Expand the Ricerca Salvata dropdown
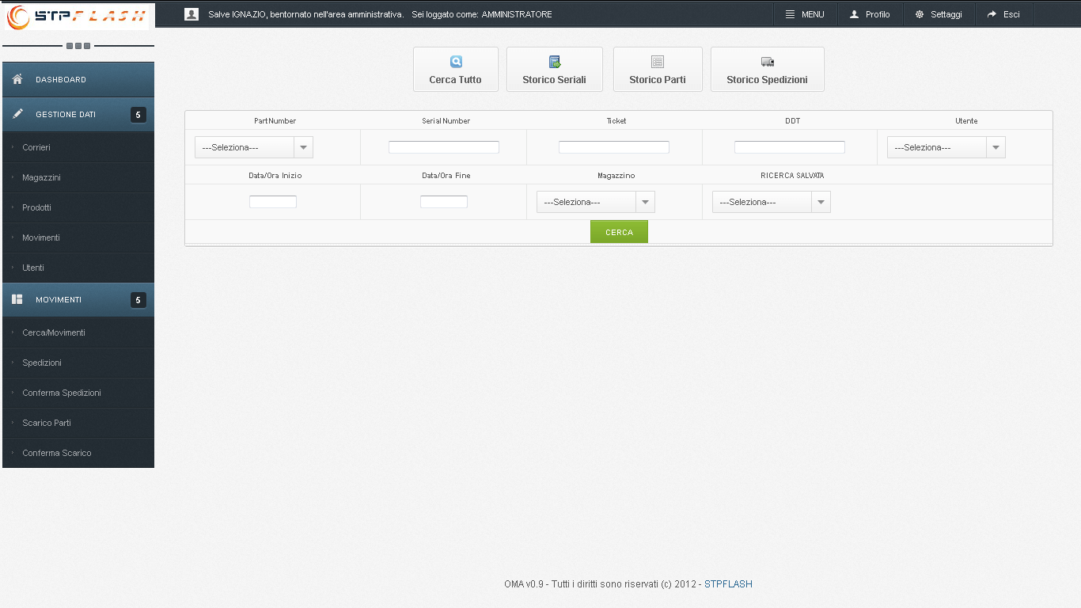Image resolution: width=1081 pixels, height=608 pixels. point(771,202)
